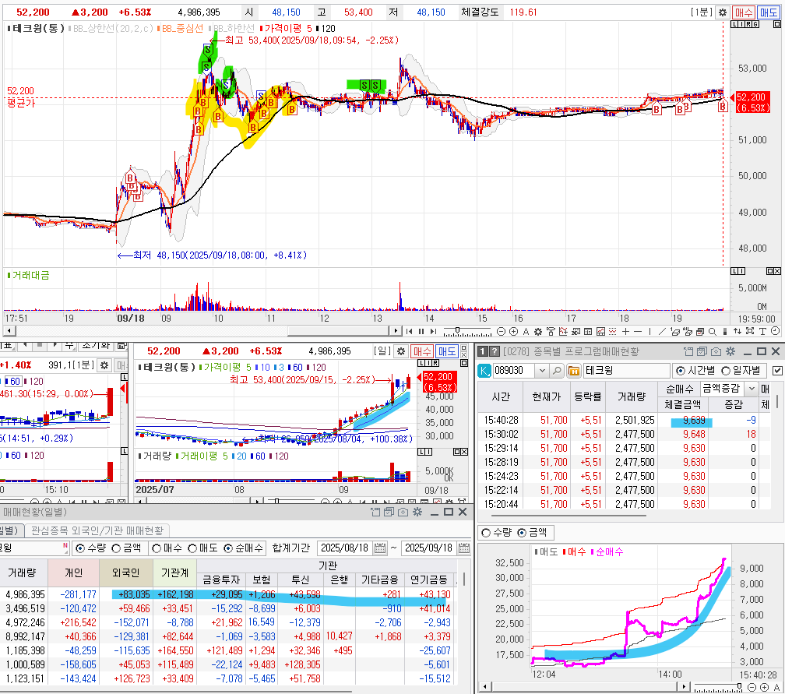Open calendar for start date 2025/08/18
This screenshot has height=694, width=785.
[x=380, y=548]
